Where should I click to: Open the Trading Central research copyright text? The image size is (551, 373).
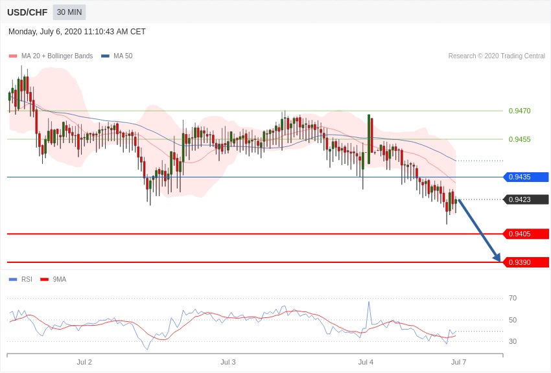pyautogui.click(x=497, y=56)
